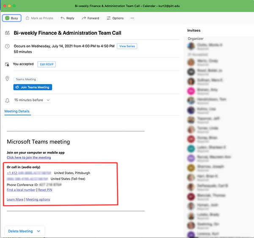The height and width of the screenshot is (238, 254).
Task: Click the 'Or call in (audio only)' text
Action: point(23,167)
